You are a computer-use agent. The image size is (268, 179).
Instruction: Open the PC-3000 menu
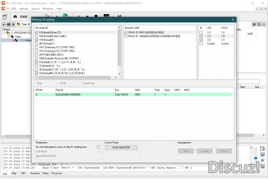click(11, 9)
